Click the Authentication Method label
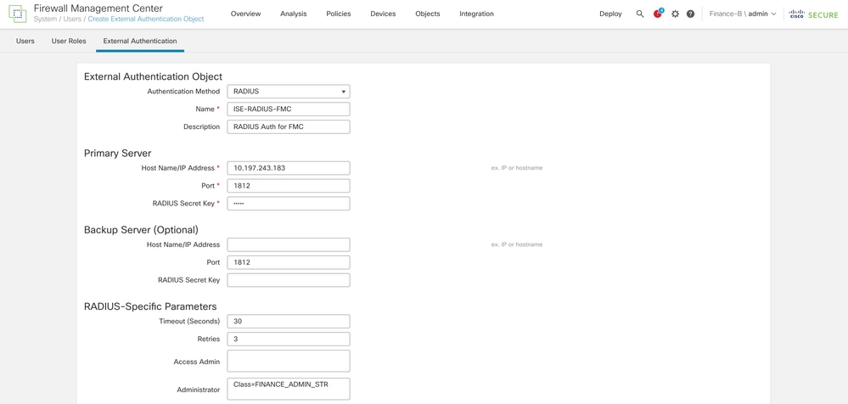Screen dimensions: 848x404 coord(183,92)
